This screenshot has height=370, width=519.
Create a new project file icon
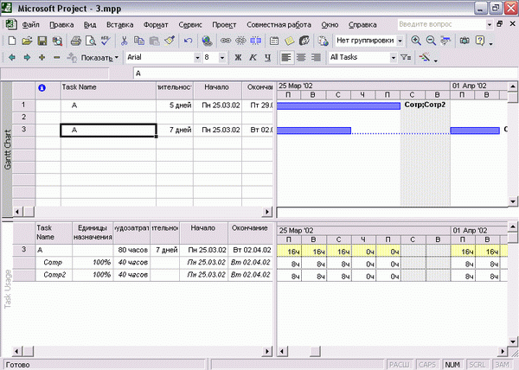(x=12, y=41)
